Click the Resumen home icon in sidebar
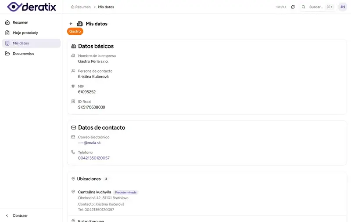The height and width of the screenshot is (222, 351). pos(7,22)
